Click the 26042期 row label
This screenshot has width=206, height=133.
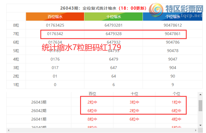pos(39,111)
